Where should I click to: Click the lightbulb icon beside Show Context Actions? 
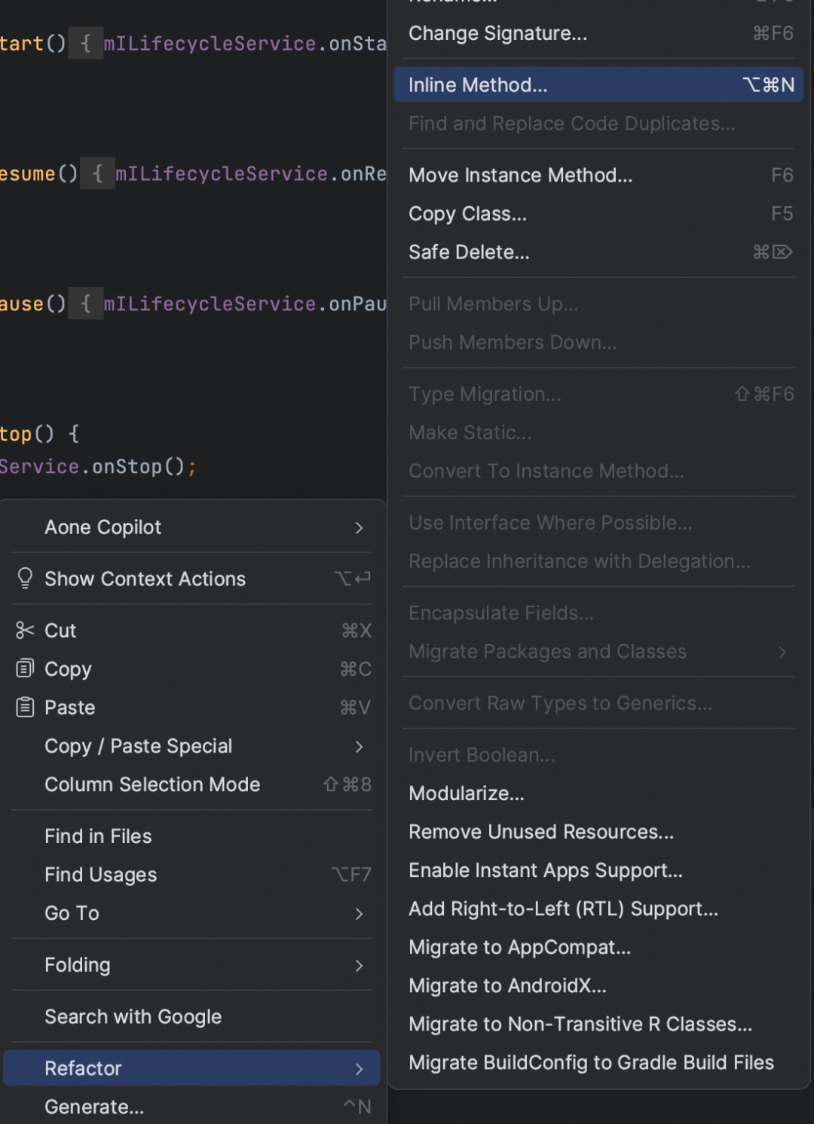tap(25, 579)
